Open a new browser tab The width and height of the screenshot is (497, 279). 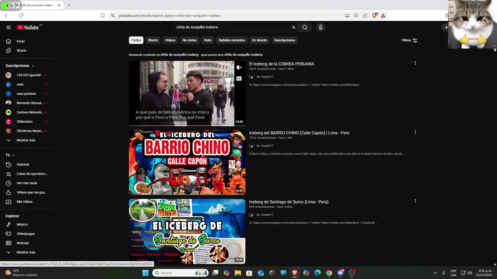(69, 5)
